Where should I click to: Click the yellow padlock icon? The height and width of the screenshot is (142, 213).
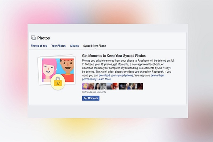coord(58,82)
